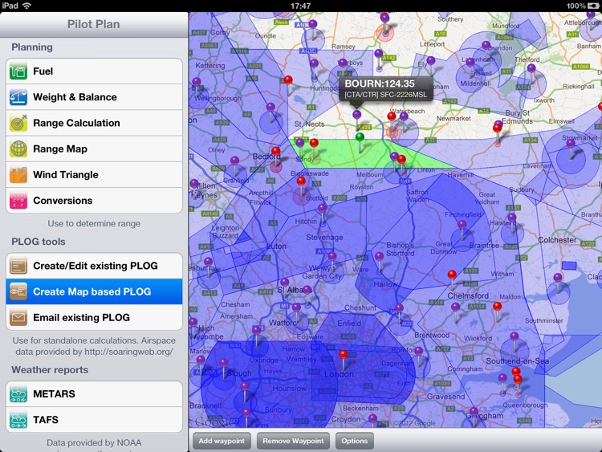Open TAFS weather reports row
The image size is (602, 452).
click(x=94, y=419)
